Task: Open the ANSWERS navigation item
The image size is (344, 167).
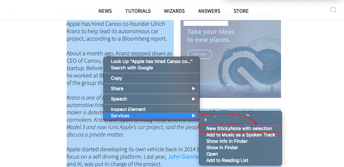Action: (x=209, y=11)
